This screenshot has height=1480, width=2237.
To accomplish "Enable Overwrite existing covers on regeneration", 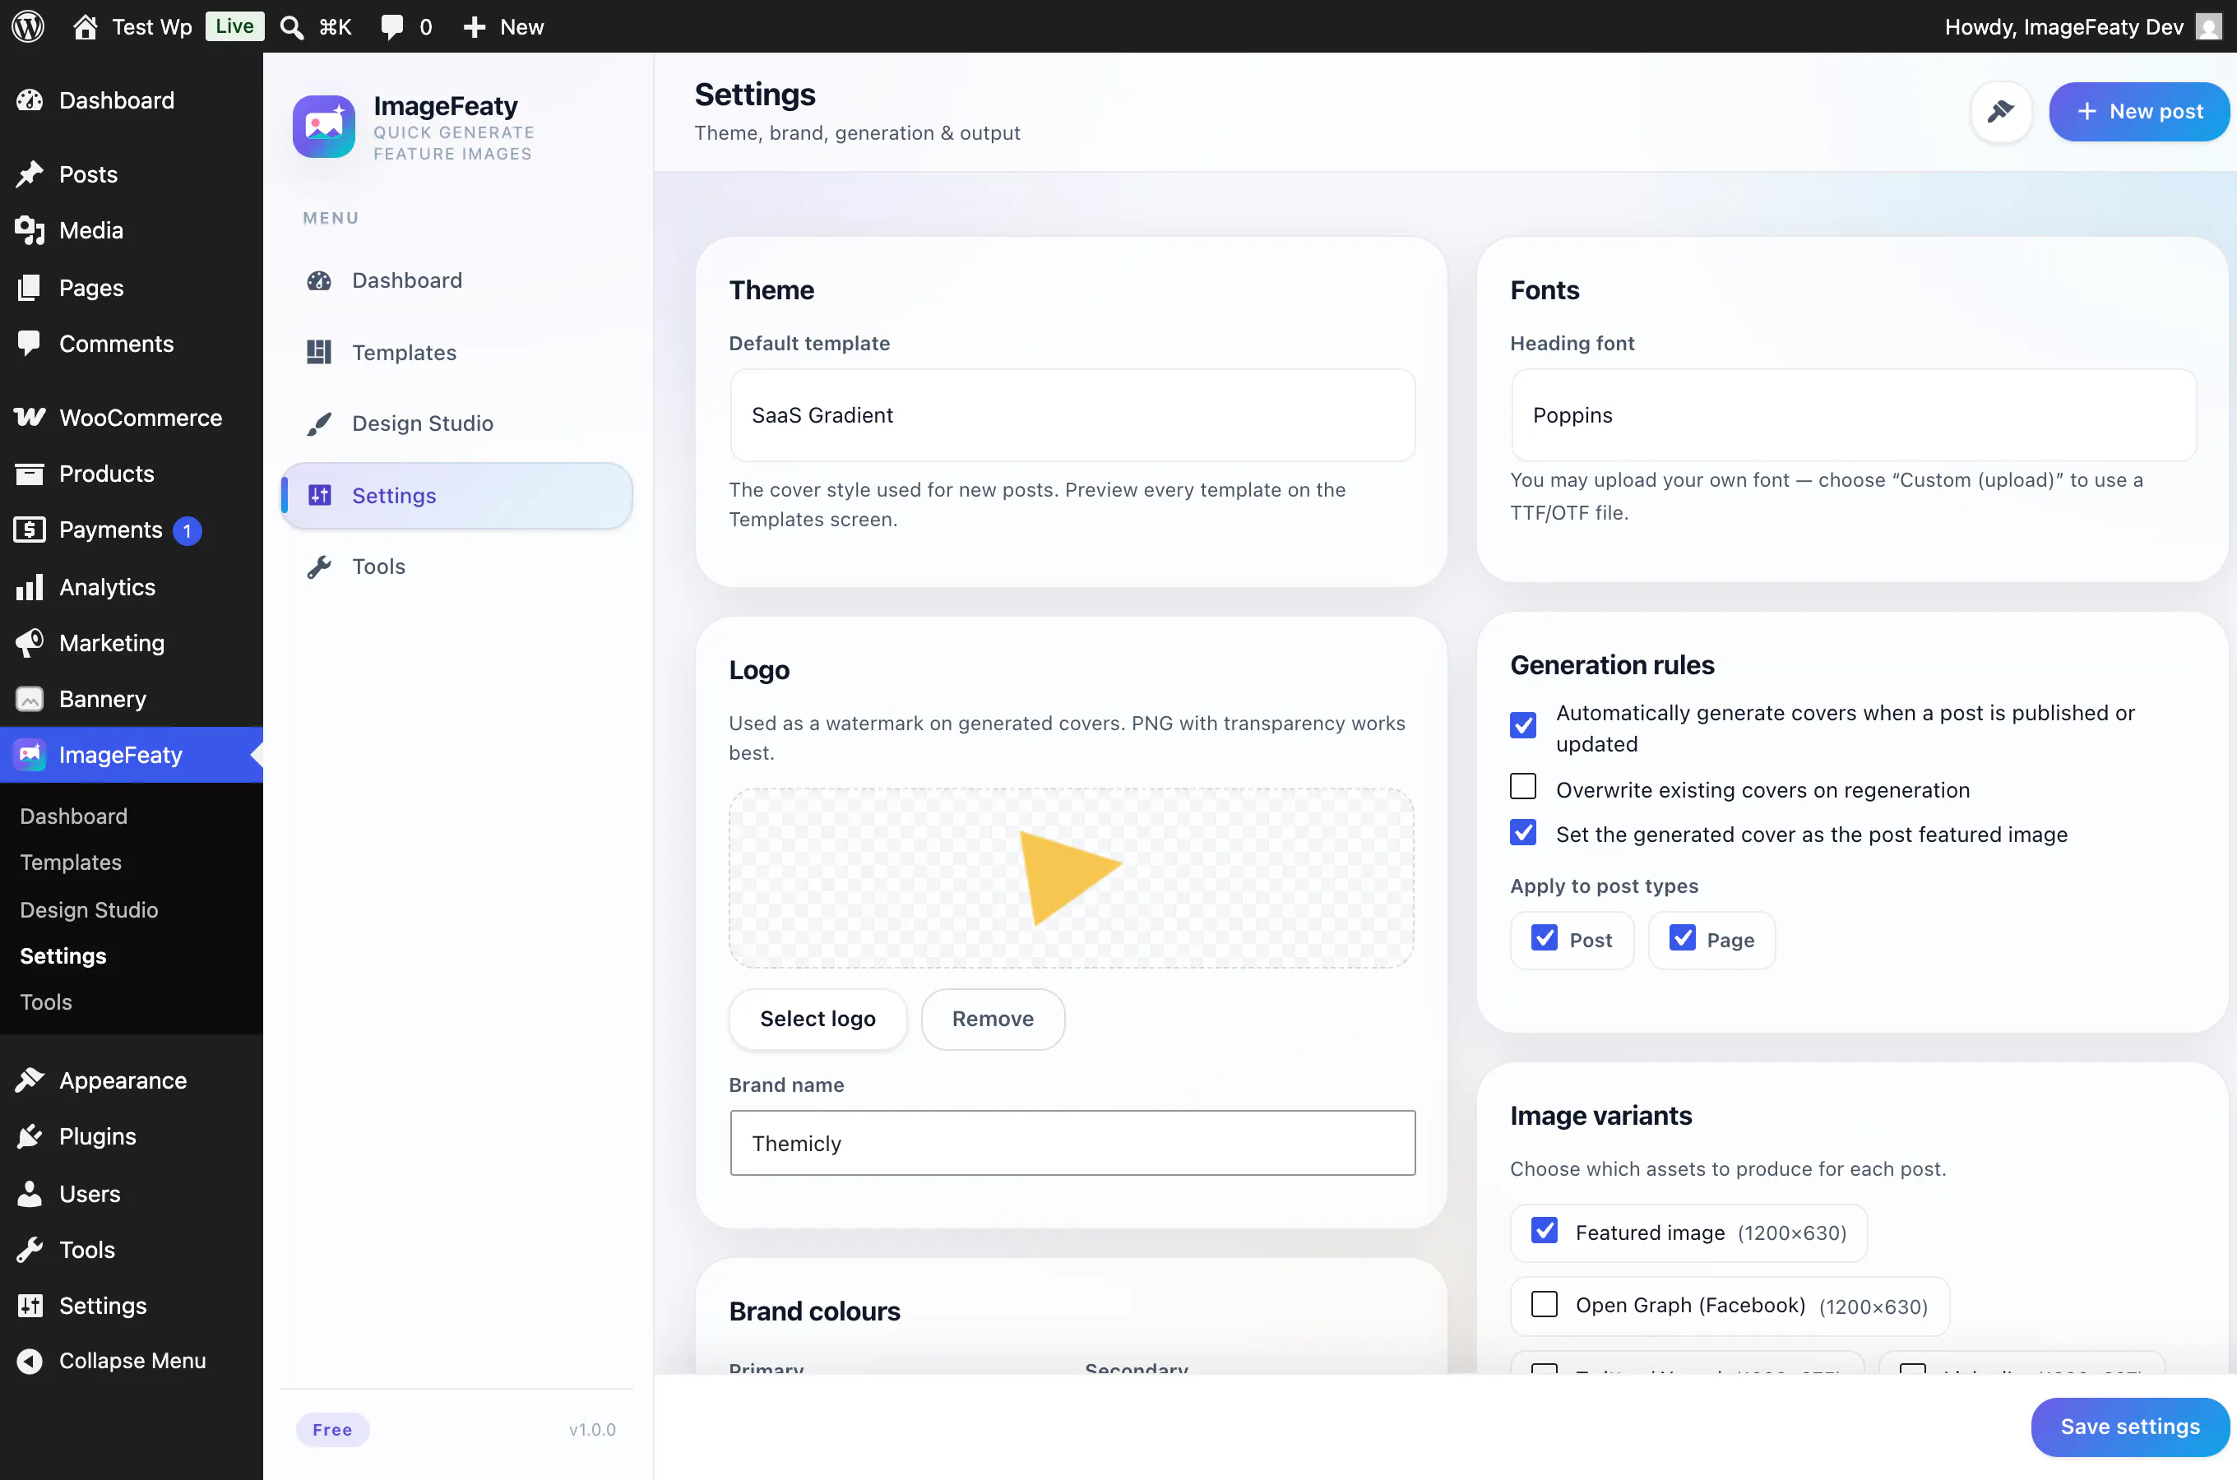I will 1522,786.
